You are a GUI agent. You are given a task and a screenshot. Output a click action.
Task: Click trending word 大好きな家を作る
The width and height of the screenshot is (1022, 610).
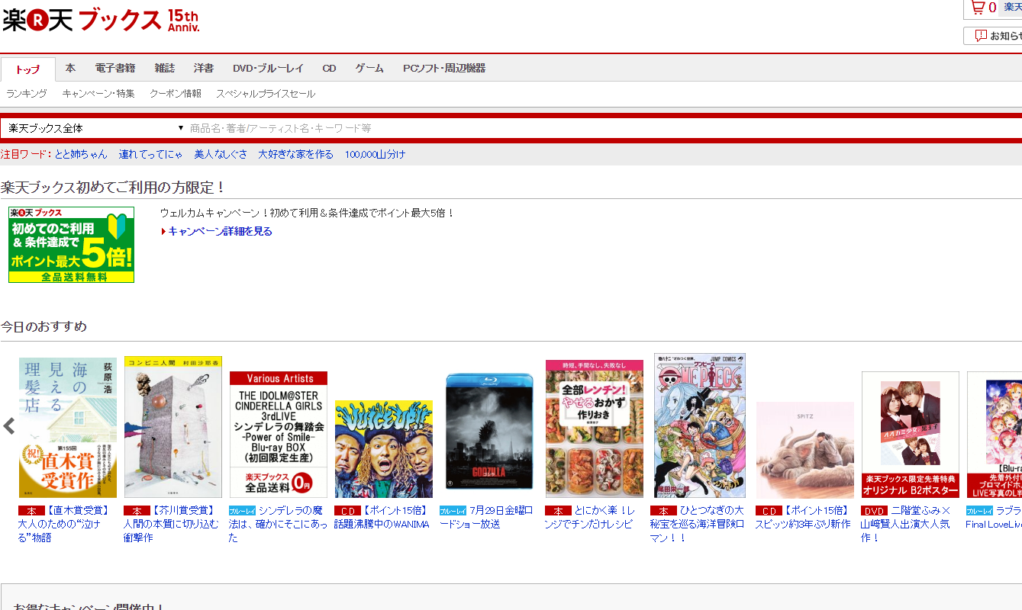295,154
